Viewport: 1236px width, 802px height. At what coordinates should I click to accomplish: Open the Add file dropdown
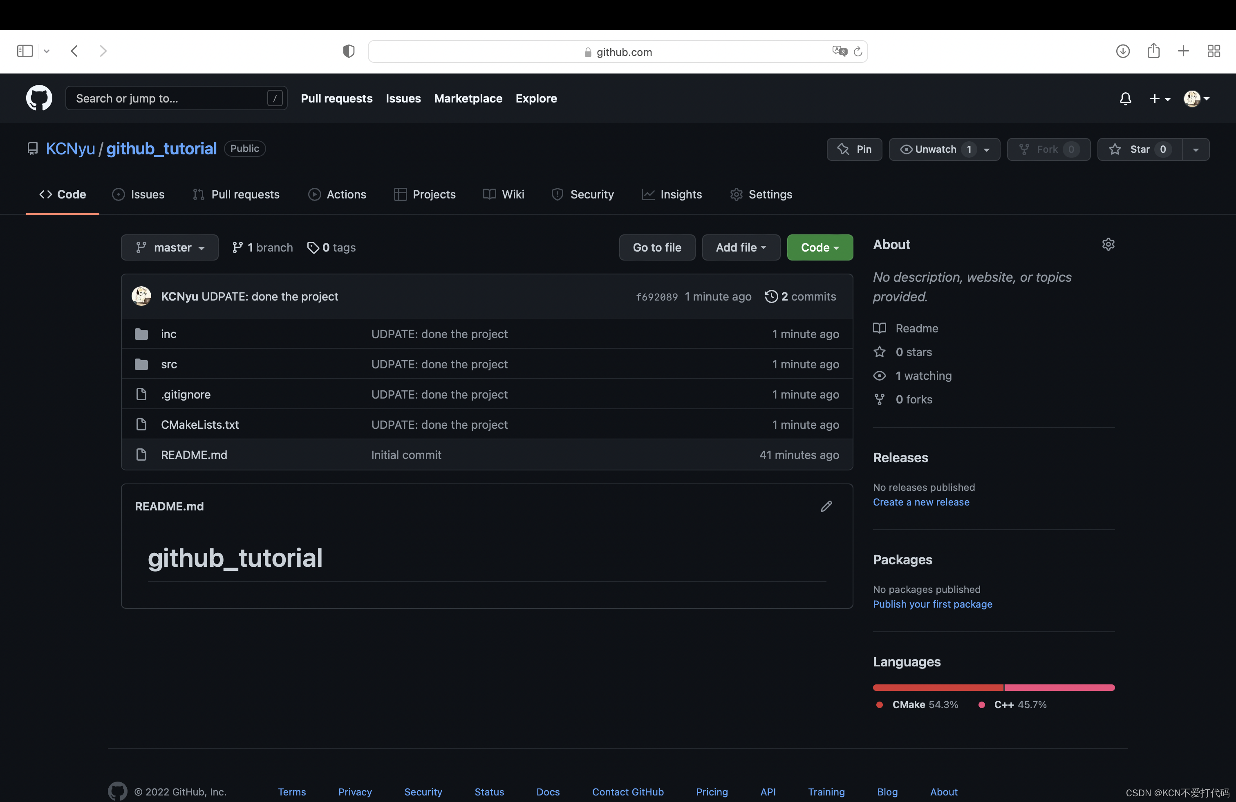741,247
